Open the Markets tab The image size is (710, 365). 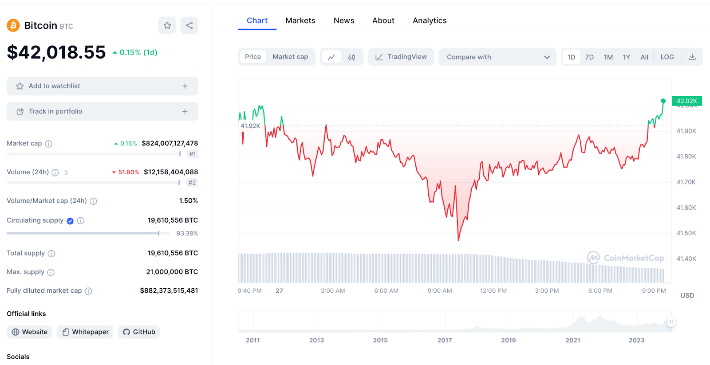(x=300, y=20)
